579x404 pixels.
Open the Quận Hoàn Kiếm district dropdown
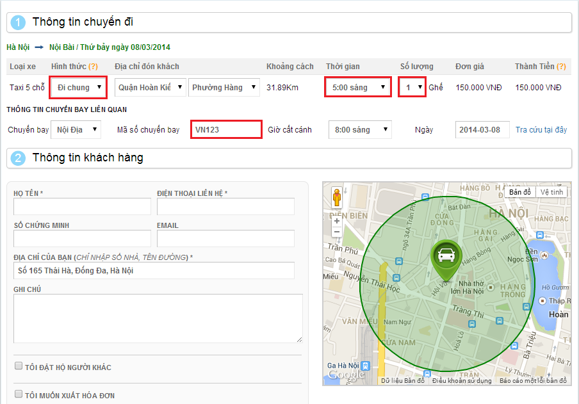[151, 87]
